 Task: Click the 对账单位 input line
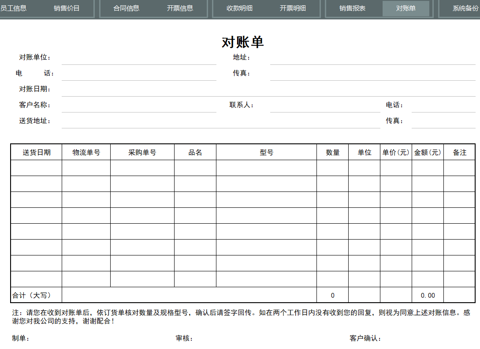point(139,58)
